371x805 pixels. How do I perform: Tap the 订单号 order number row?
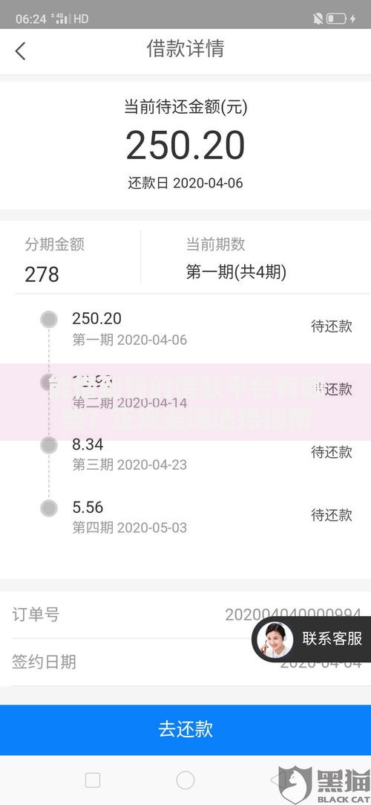185,615
